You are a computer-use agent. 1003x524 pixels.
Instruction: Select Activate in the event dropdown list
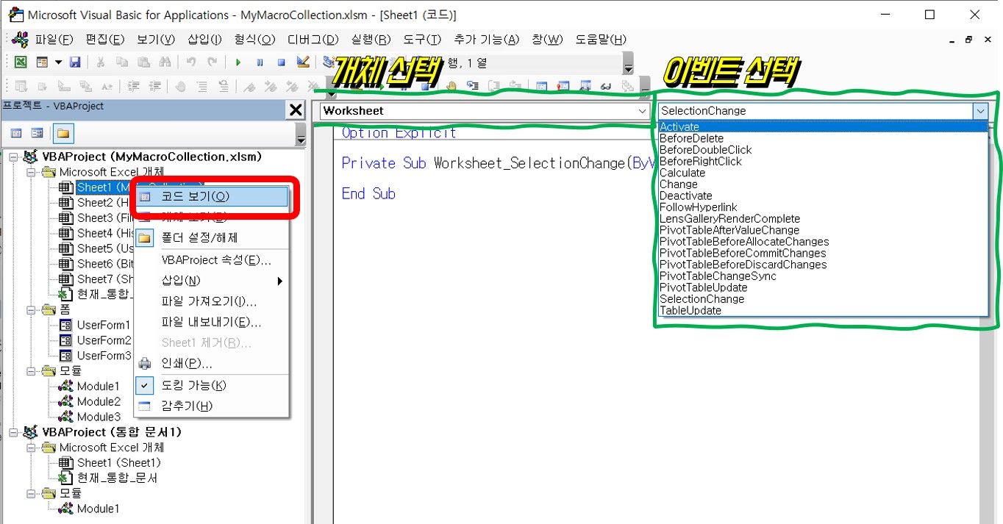coord(822,126)
